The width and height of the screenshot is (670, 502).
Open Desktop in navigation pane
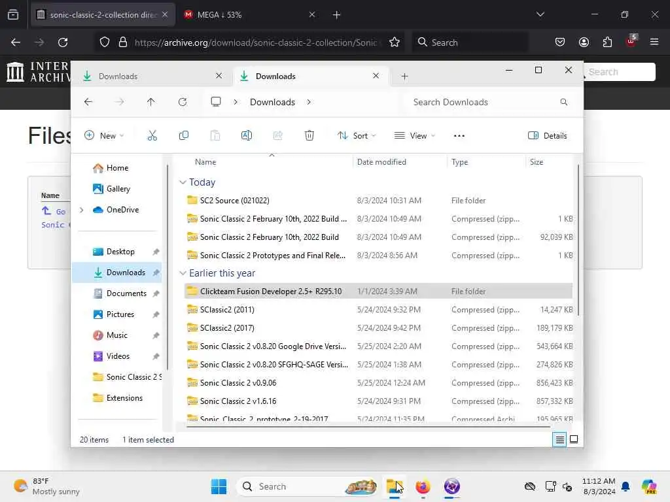pyautogui.click(x=120, y=252)
